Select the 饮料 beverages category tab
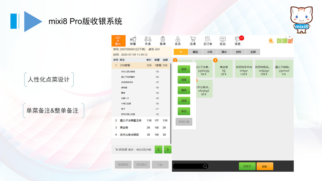 tap(238, 52)
